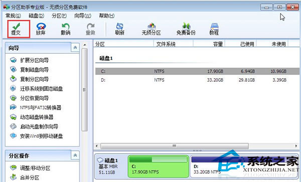Click the application logo in title bar
This screenshot has height=182, width=301.
click(7, 7)
